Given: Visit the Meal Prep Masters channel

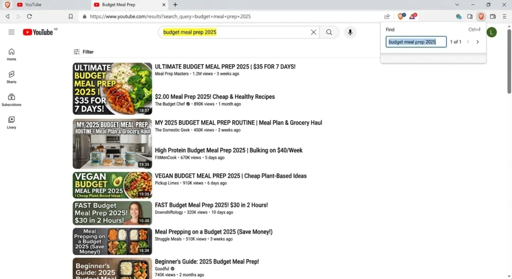Looking at the screenshot, I should point(171,74).
